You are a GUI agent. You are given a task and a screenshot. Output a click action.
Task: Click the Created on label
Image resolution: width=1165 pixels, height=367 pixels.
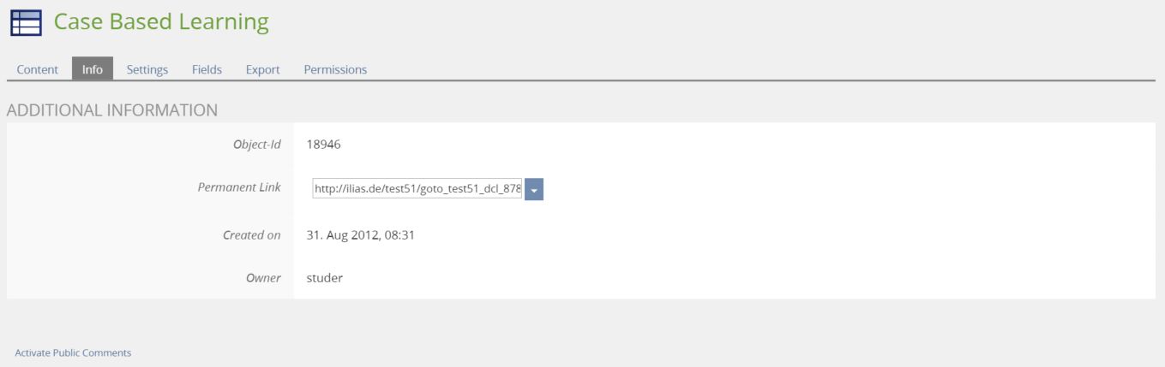coord(251,235)
